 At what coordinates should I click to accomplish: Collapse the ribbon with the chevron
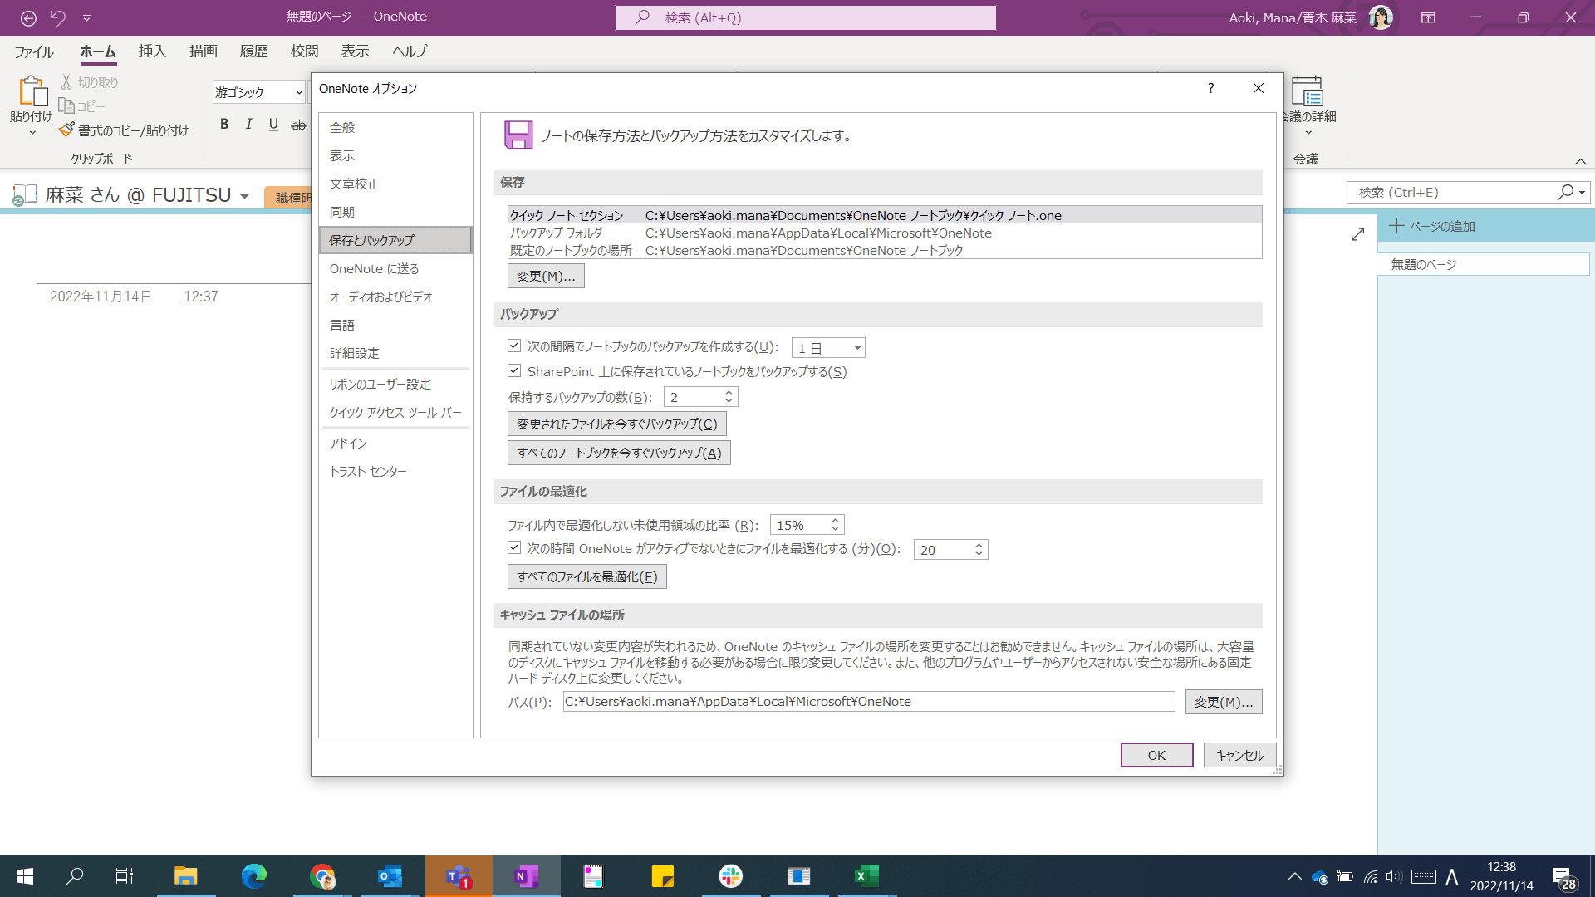[x=1580, y=161]
